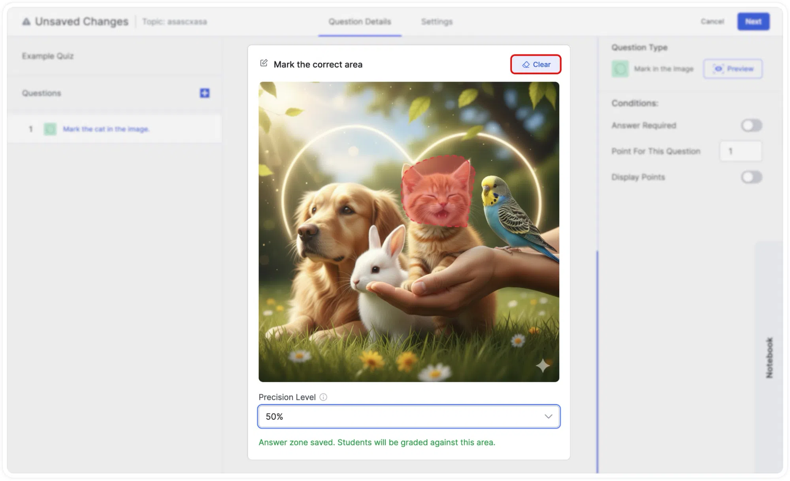Click the Next button

tap(753, 21)
